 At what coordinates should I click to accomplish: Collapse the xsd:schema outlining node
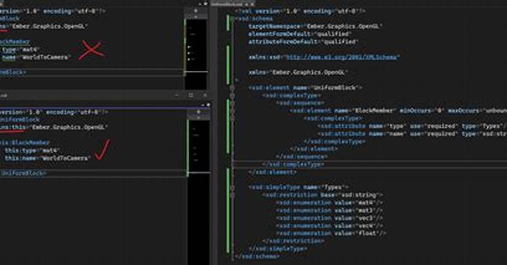(x=232, y=19)
